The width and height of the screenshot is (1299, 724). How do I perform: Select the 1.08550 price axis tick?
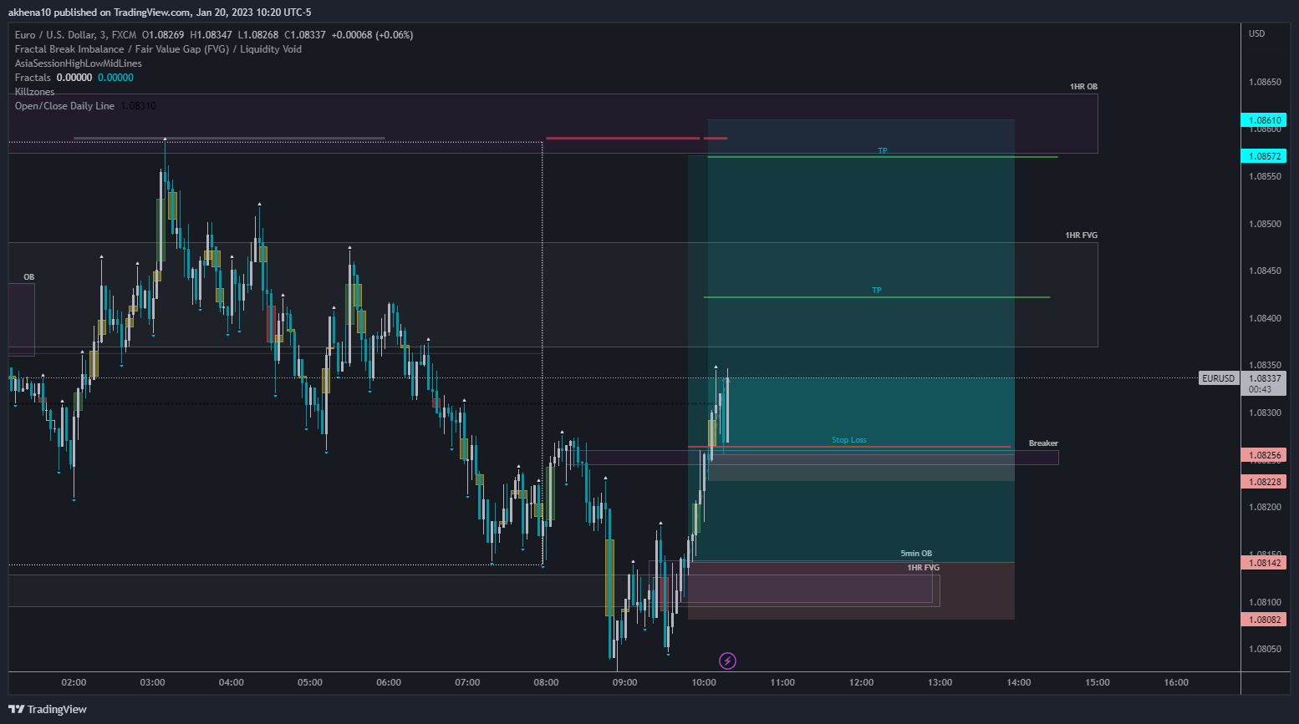[1265, 176]
